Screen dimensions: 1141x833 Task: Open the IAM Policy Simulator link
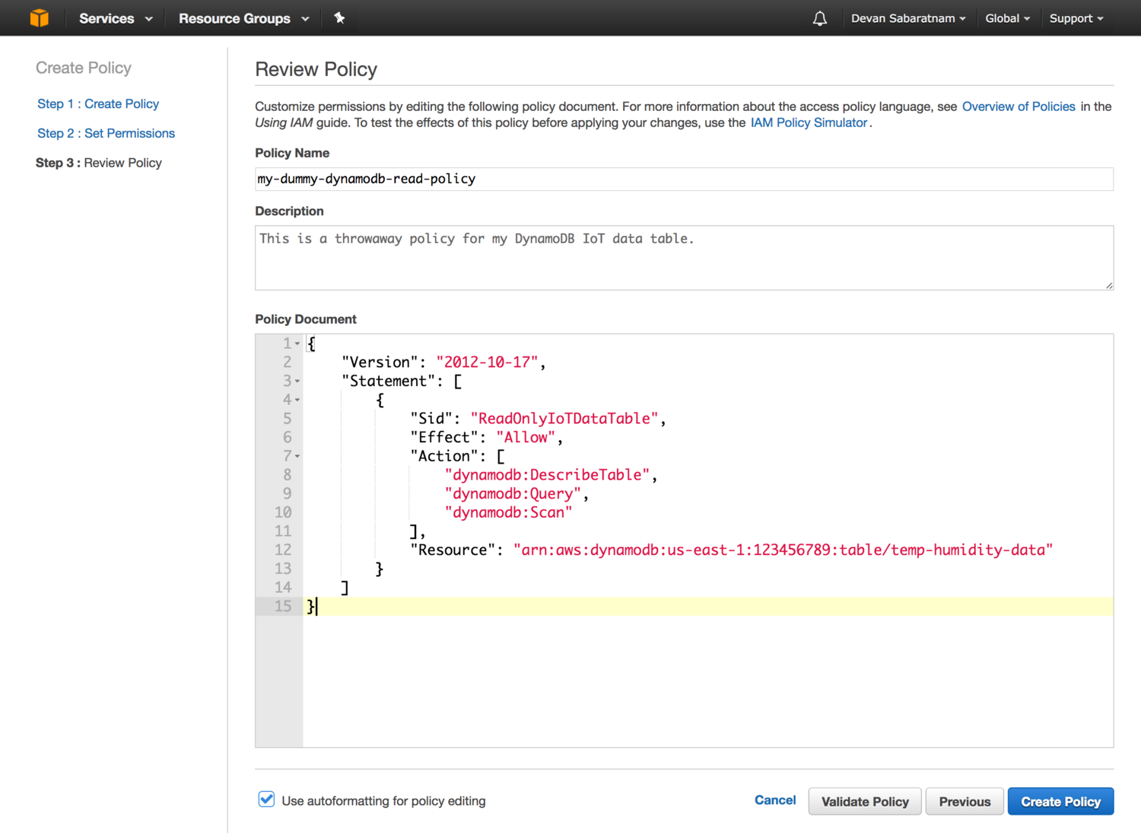pyautogui.click(x=809, y=122)
